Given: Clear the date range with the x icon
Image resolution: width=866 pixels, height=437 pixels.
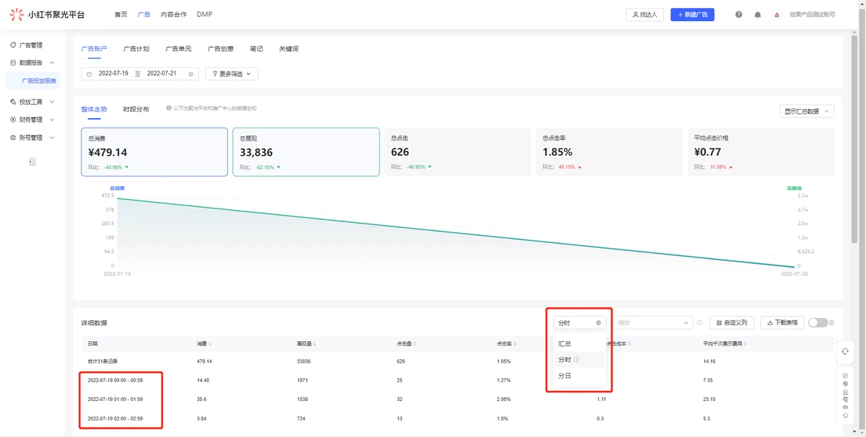Looking at the screenshot, I should click(x=191, y=74).
